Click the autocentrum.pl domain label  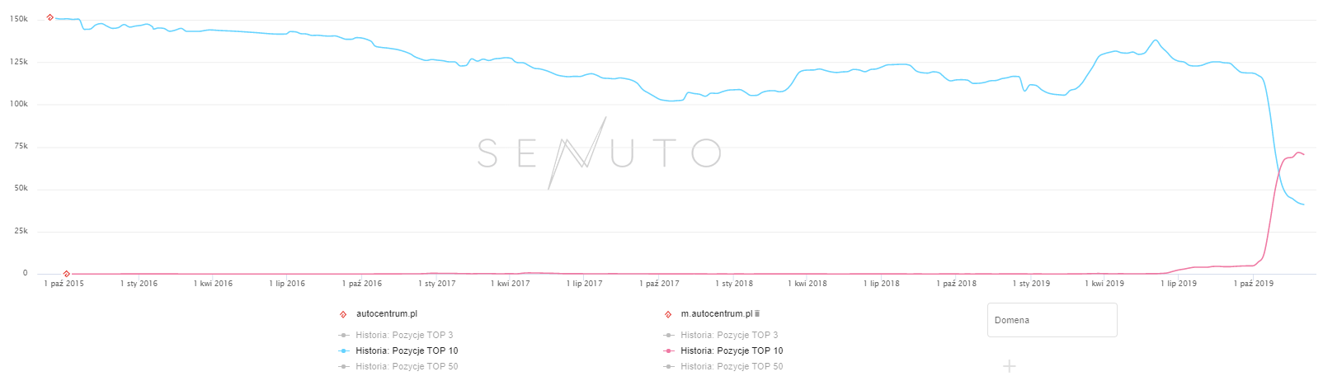click(x=386, y=314)
